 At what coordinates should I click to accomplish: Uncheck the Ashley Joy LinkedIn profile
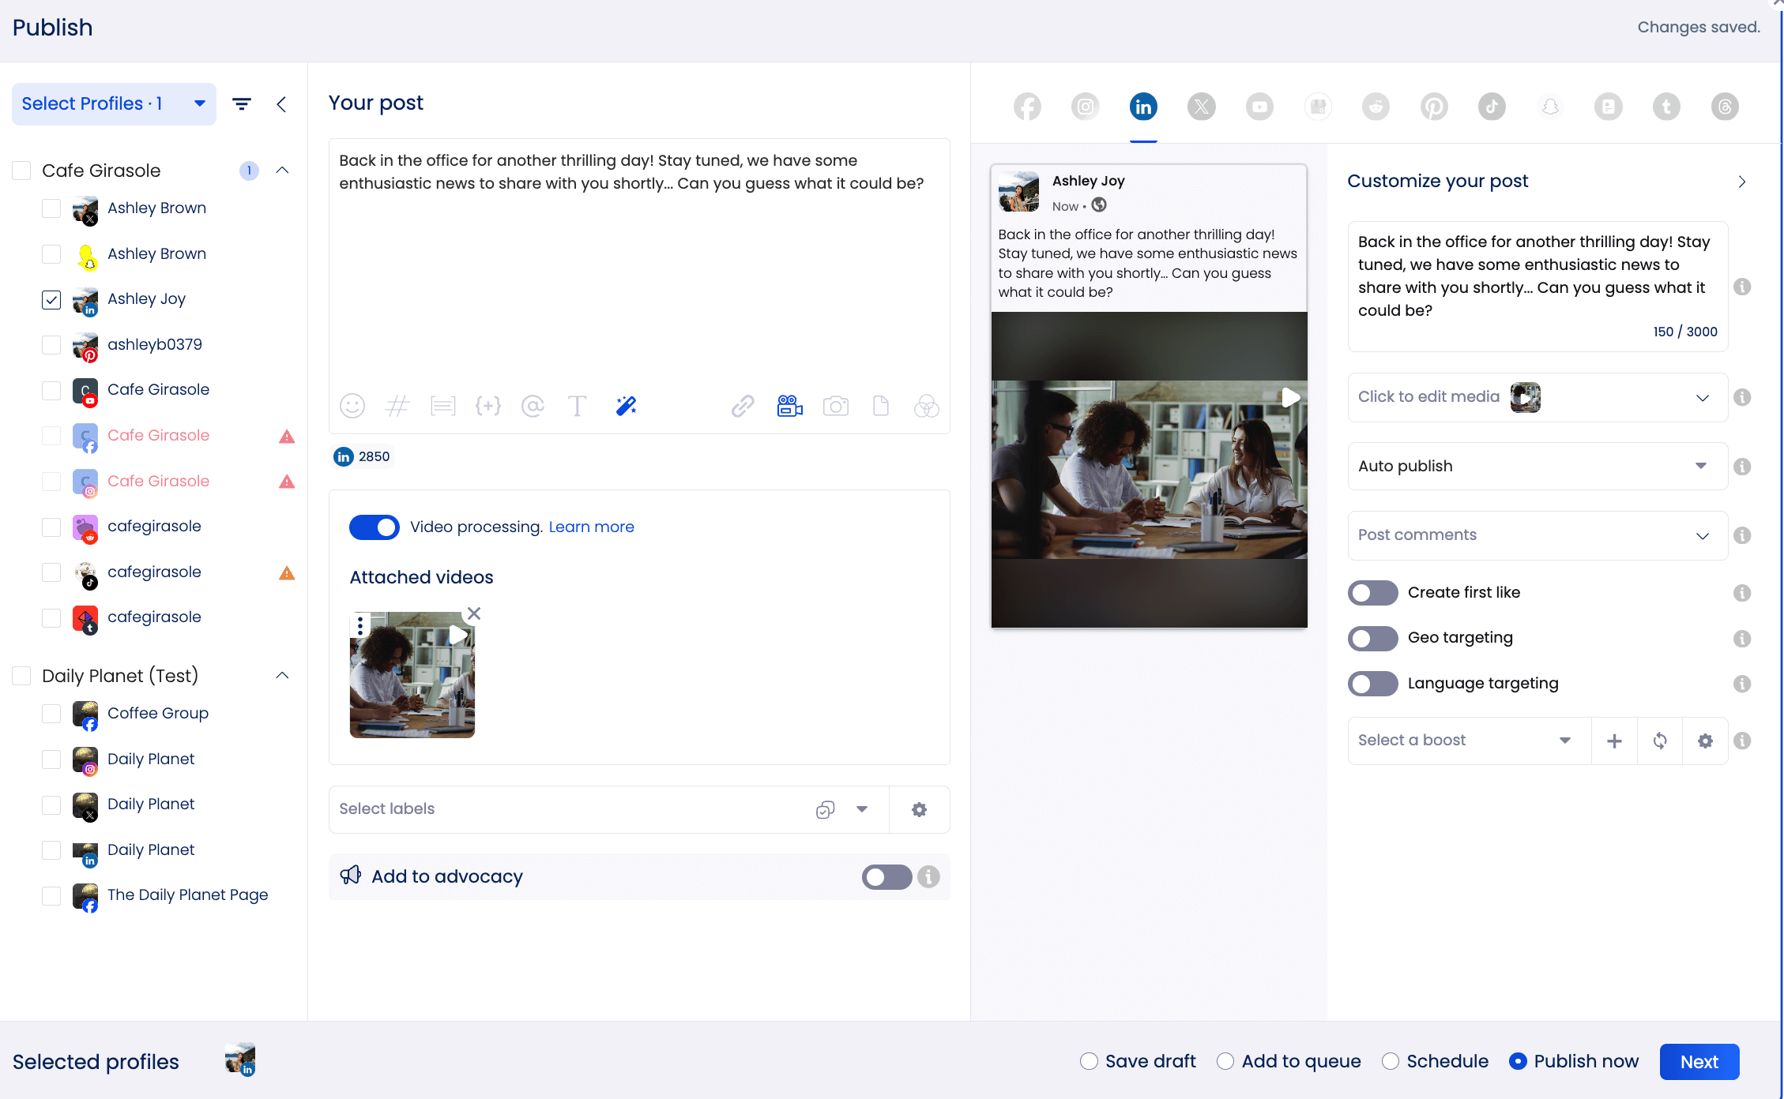(51, 299)
